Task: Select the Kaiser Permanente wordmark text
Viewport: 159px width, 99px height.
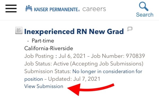Action: (57, 10)
